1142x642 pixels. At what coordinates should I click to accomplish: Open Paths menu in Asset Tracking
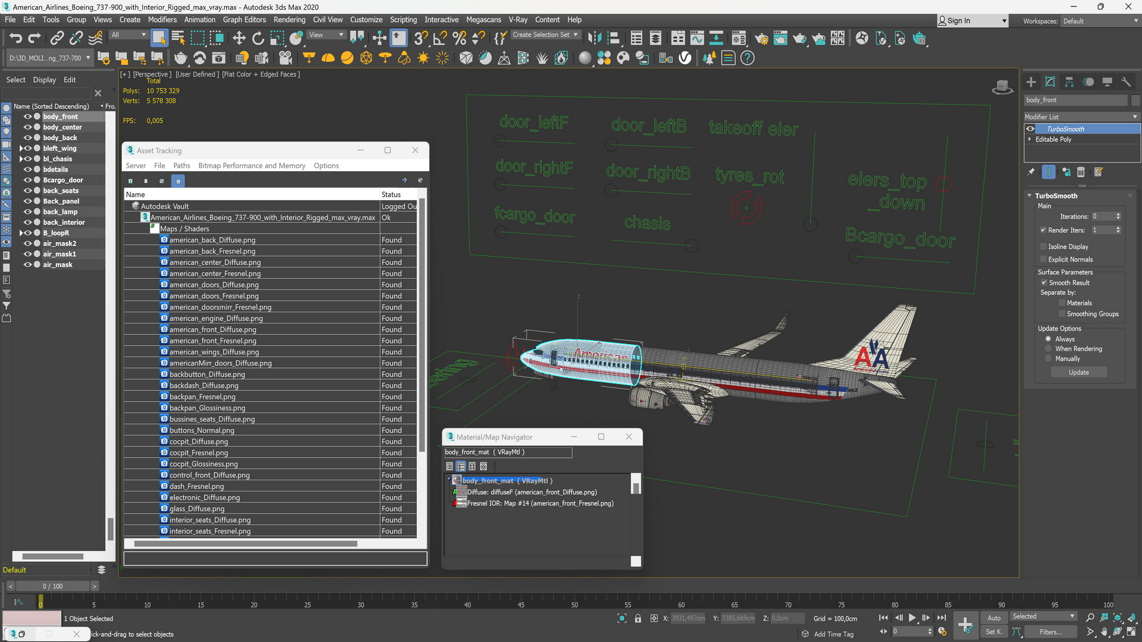coord(181,166)
